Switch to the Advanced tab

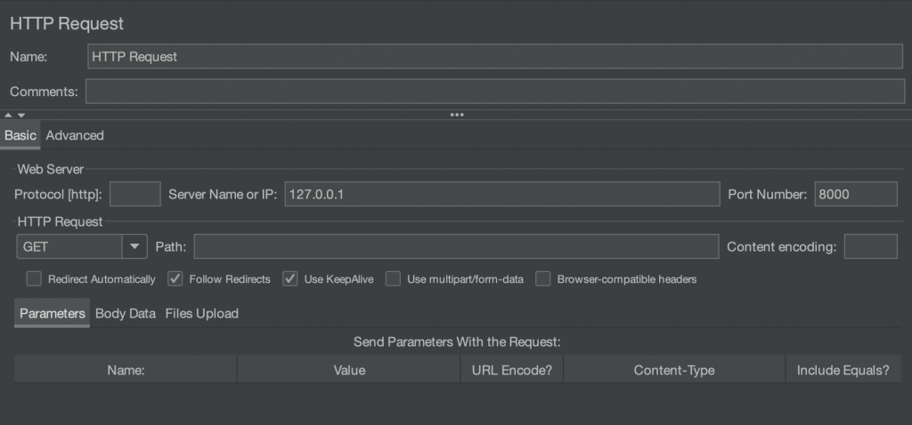click(75, 135)
